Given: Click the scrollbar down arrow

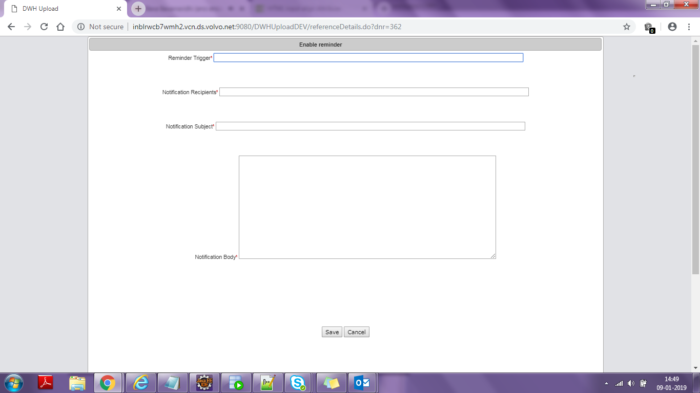Looking at the screenshot, I should [x=695, y=368].
